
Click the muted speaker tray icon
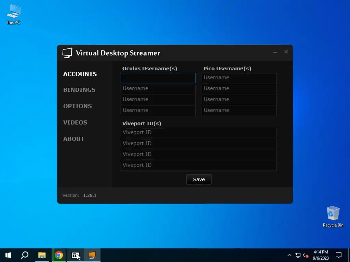[x=306, y=255]
